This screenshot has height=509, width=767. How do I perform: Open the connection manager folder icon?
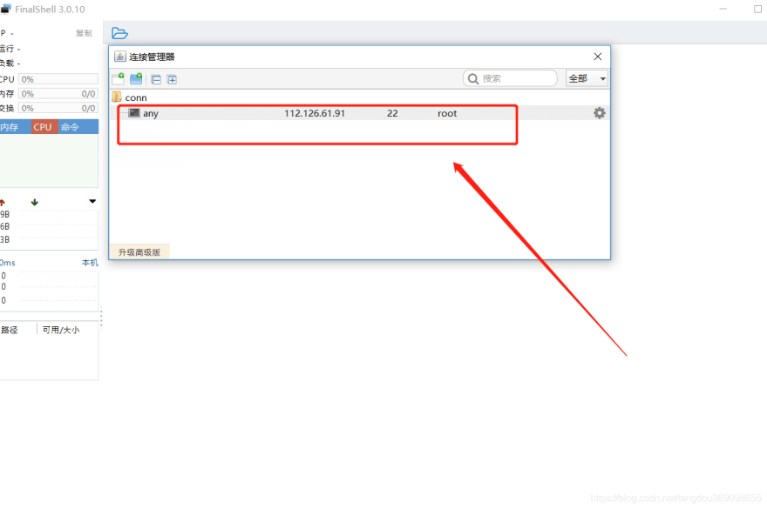119,33
